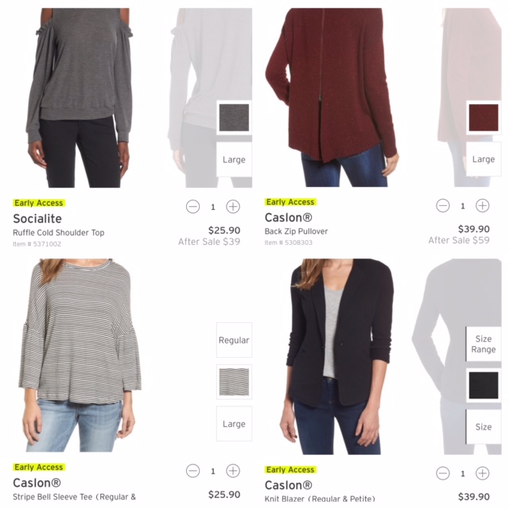
Task: Choose striped swatch for Bell Sleeve Tee
Action: tap(234, 382)
